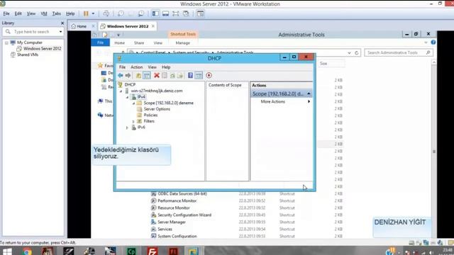Toggle Show/Hide Console Tree icon in DHCP toolbar

[147, 76]
